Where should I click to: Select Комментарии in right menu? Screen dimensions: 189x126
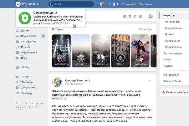click(172, 81)
